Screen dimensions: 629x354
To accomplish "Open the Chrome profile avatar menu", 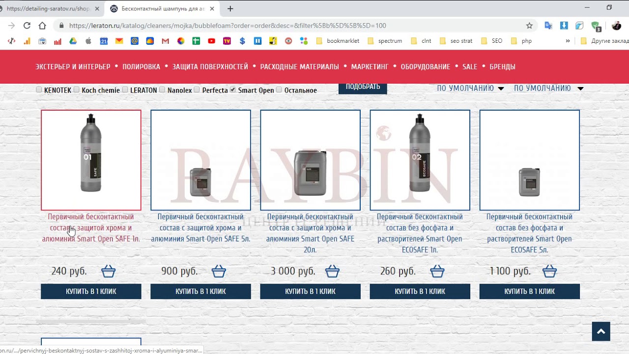I will [x=616, y=26].
